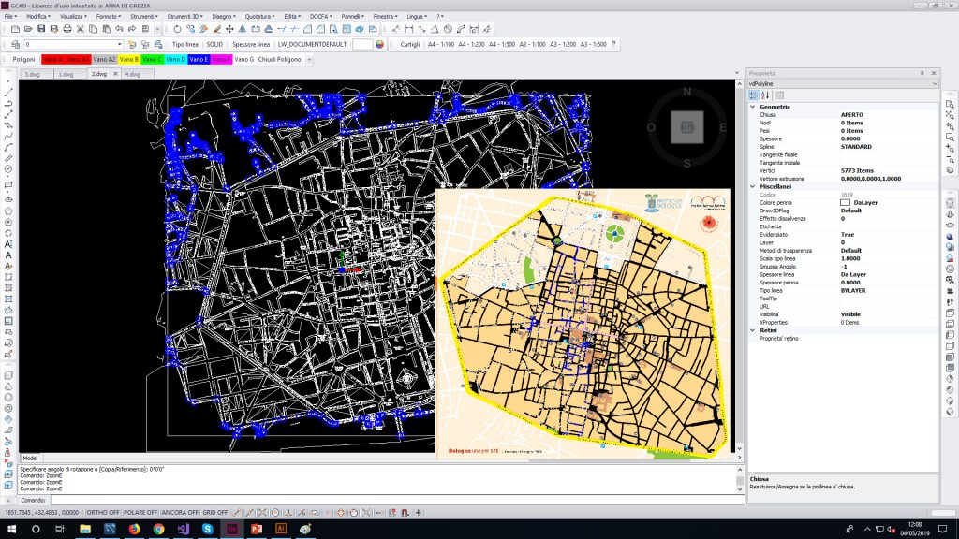The height and width of the screenshot is (539, 959).
Task: Open the color wheel picker icon
Action: 379,44
